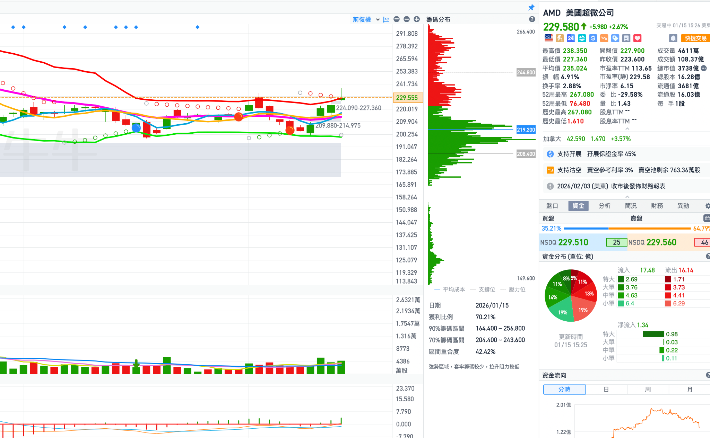Open the 資金分布 help expander question mark
Image resolution: width=710 pixels, height=438 pixels.
(x=708, y=256)
